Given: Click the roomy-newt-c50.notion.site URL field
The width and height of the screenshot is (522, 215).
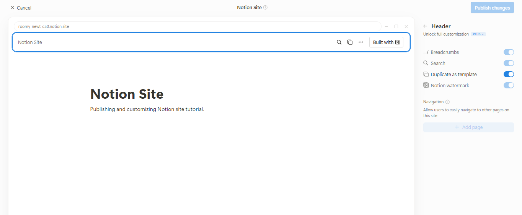Looking at the screenshot, I should tap(197, 26).
